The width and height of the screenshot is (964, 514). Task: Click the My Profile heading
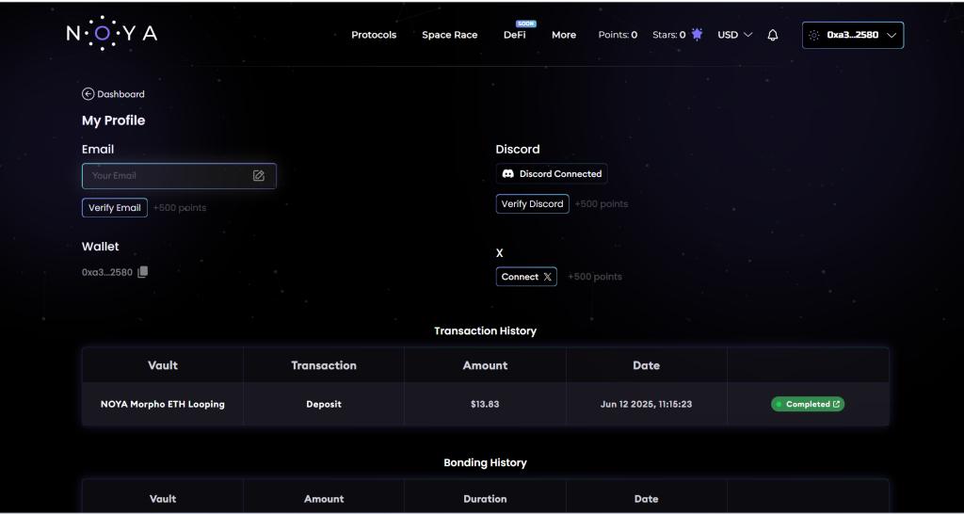tap(113, 120)
